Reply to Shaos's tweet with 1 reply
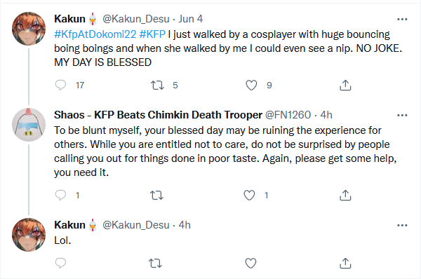 pyautogui.click(x=60, y=195)
